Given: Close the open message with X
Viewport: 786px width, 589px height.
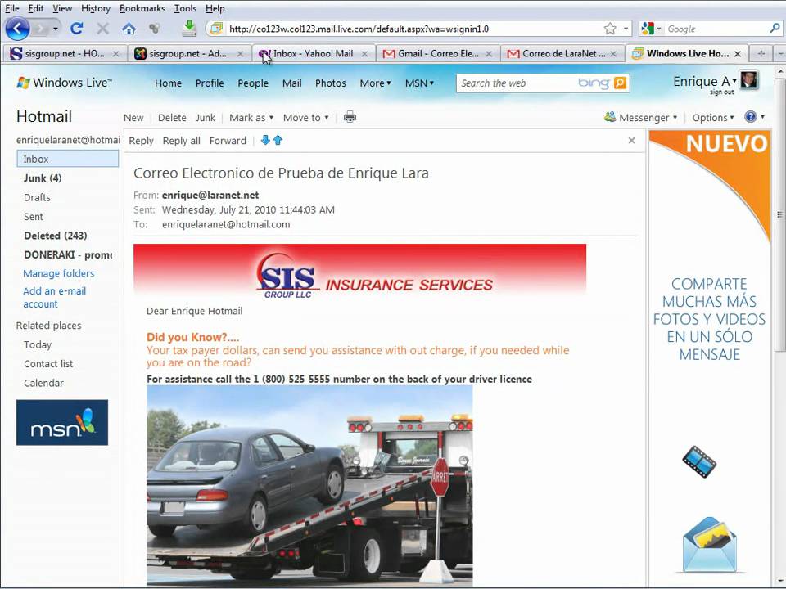Looking at the screenshot, I should (x=631, y=140).
